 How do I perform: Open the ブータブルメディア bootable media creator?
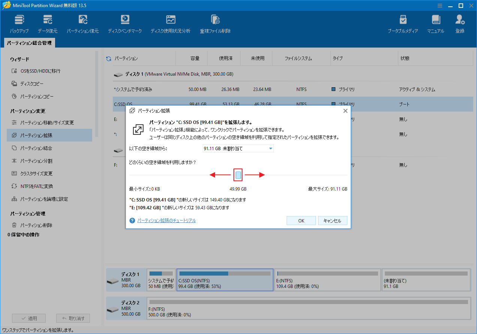(x=403, y=22)
